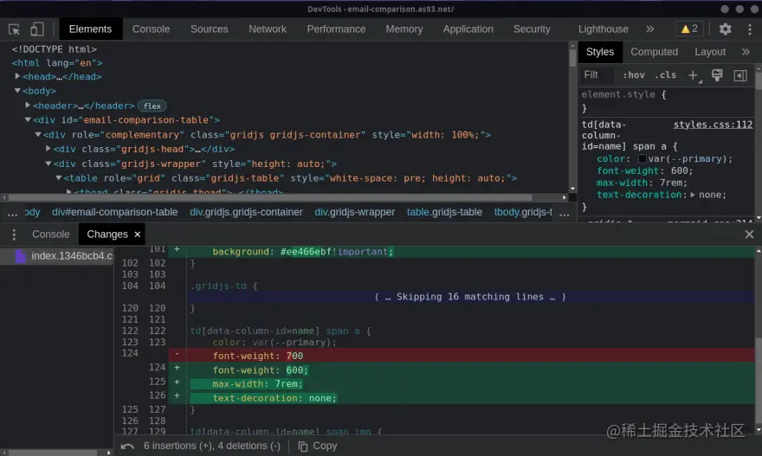The image size is (762, 456).
Task: Open the Security tab
Action: coord(532,29)
